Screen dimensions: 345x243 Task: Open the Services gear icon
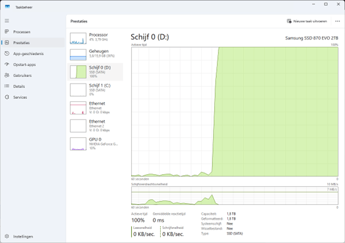coord(7,97)
